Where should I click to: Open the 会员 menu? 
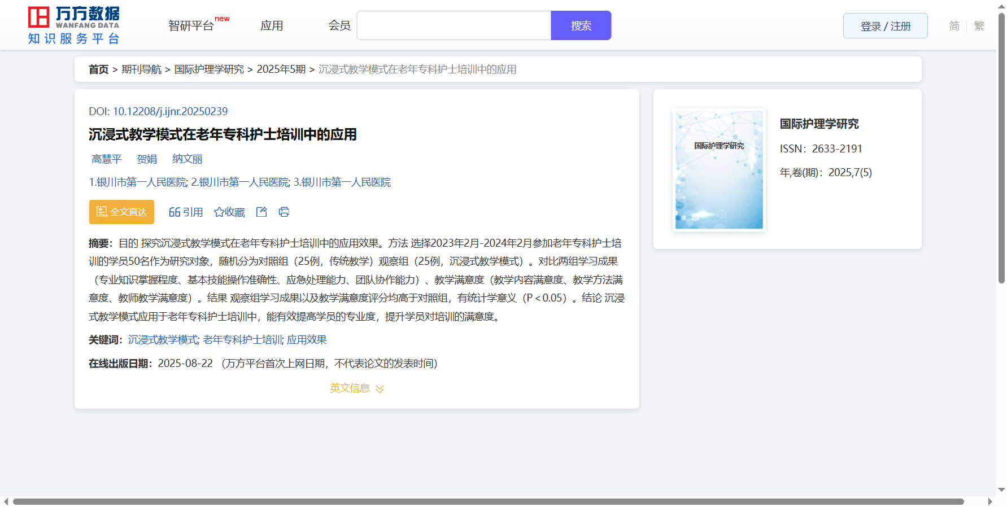pos(339,26)
